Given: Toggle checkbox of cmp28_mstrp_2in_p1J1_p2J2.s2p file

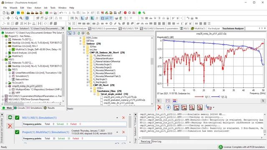Looking at the screenshot, I should [101, 103].
